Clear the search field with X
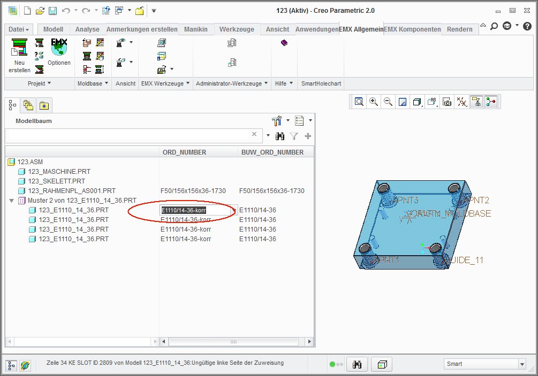This screenshot has width=538, height=376. [254, 134]
